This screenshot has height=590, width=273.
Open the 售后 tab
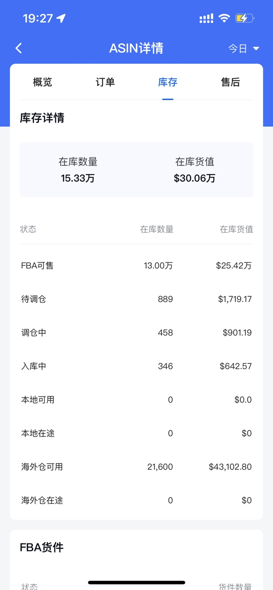[231, 82]
